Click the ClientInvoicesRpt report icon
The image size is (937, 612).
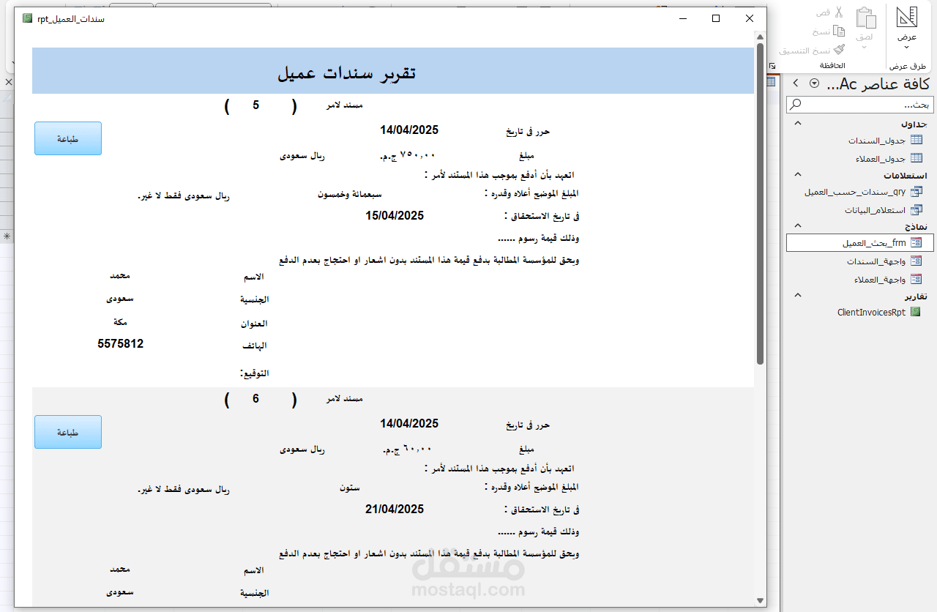click(x=916, y=313)
